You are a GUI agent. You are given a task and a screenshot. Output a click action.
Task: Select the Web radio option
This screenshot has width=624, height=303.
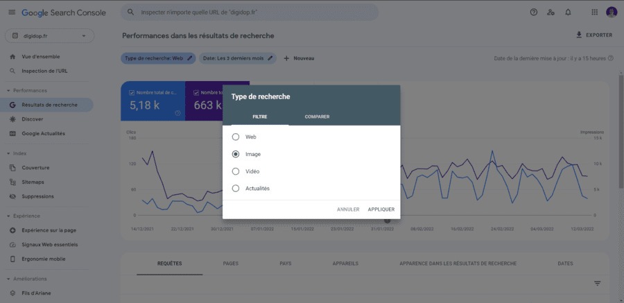tap(236, 137)
